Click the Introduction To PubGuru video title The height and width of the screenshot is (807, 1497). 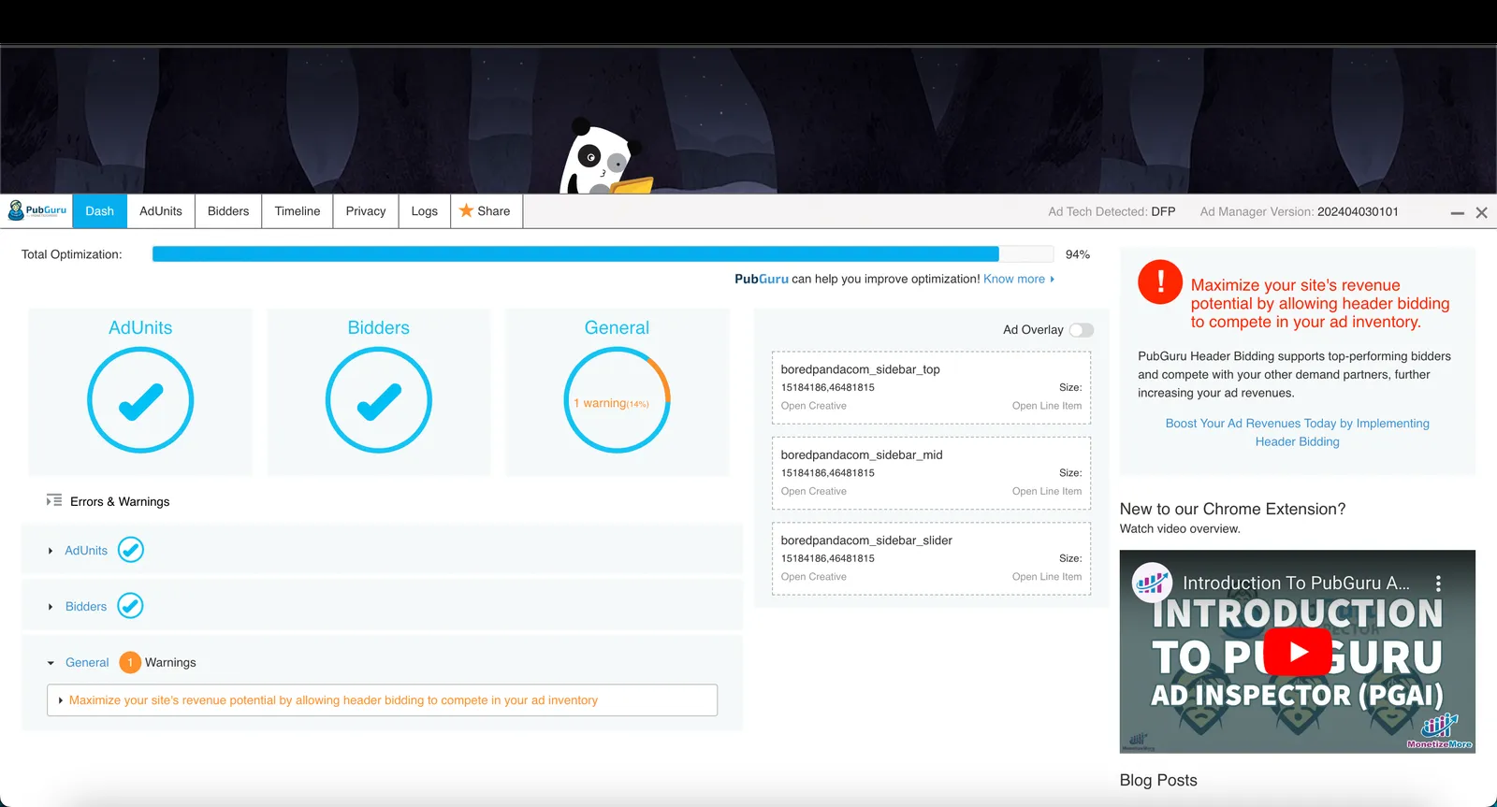tap(1297, 583)
